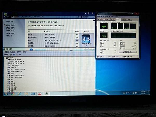Viewport: 156px width, 117px height.
Task: Select the "Windows Aero" graphics row
Action: [x=53, y=40]
